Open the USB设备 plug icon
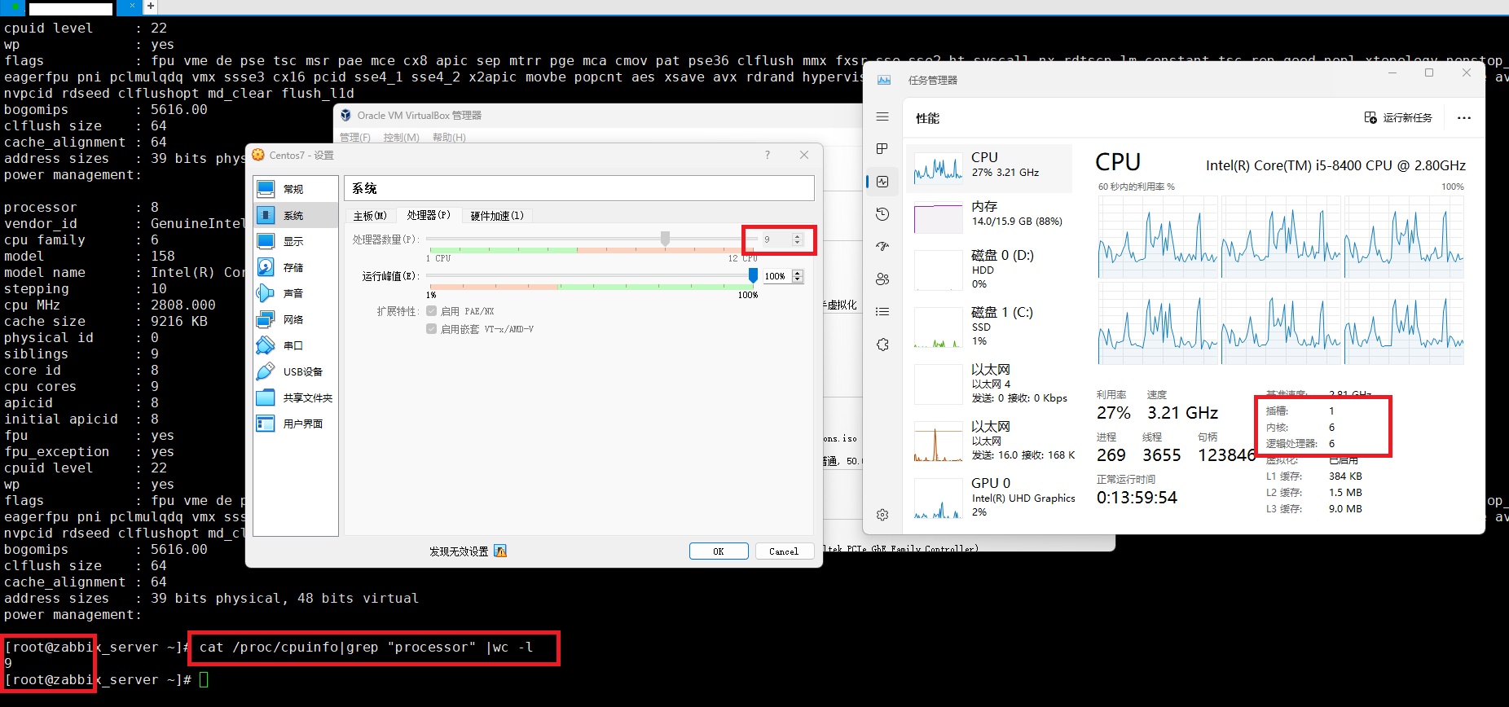The height and width of the screenshot is (707, 1509). pyautogui.click(x=266, y=371)
